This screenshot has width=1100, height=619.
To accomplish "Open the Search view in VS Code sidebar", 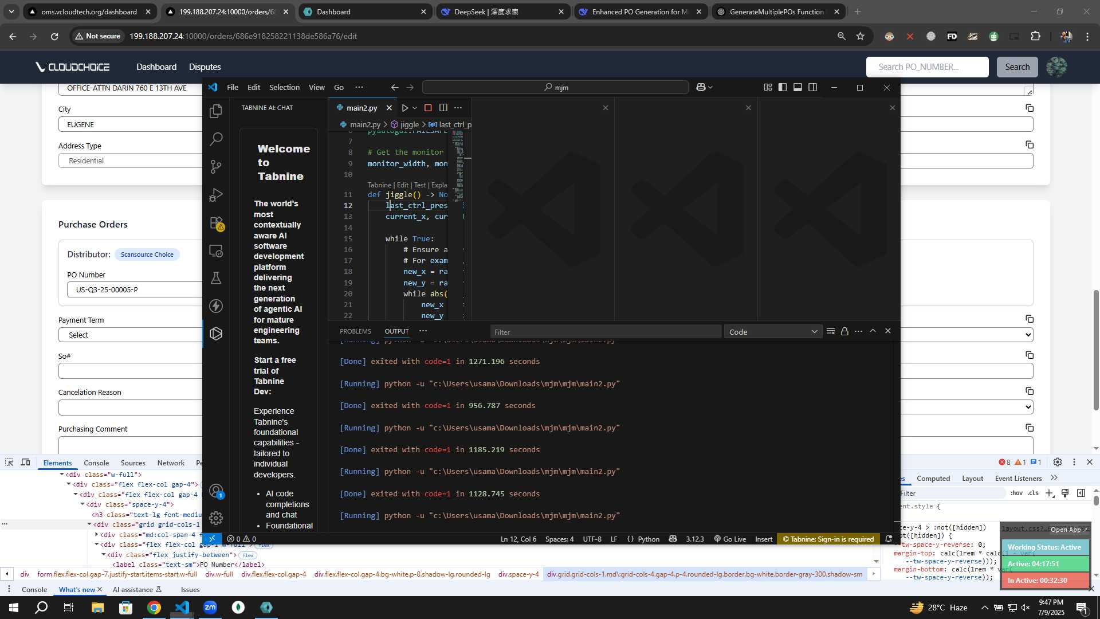I will click(x=216, y=139).
